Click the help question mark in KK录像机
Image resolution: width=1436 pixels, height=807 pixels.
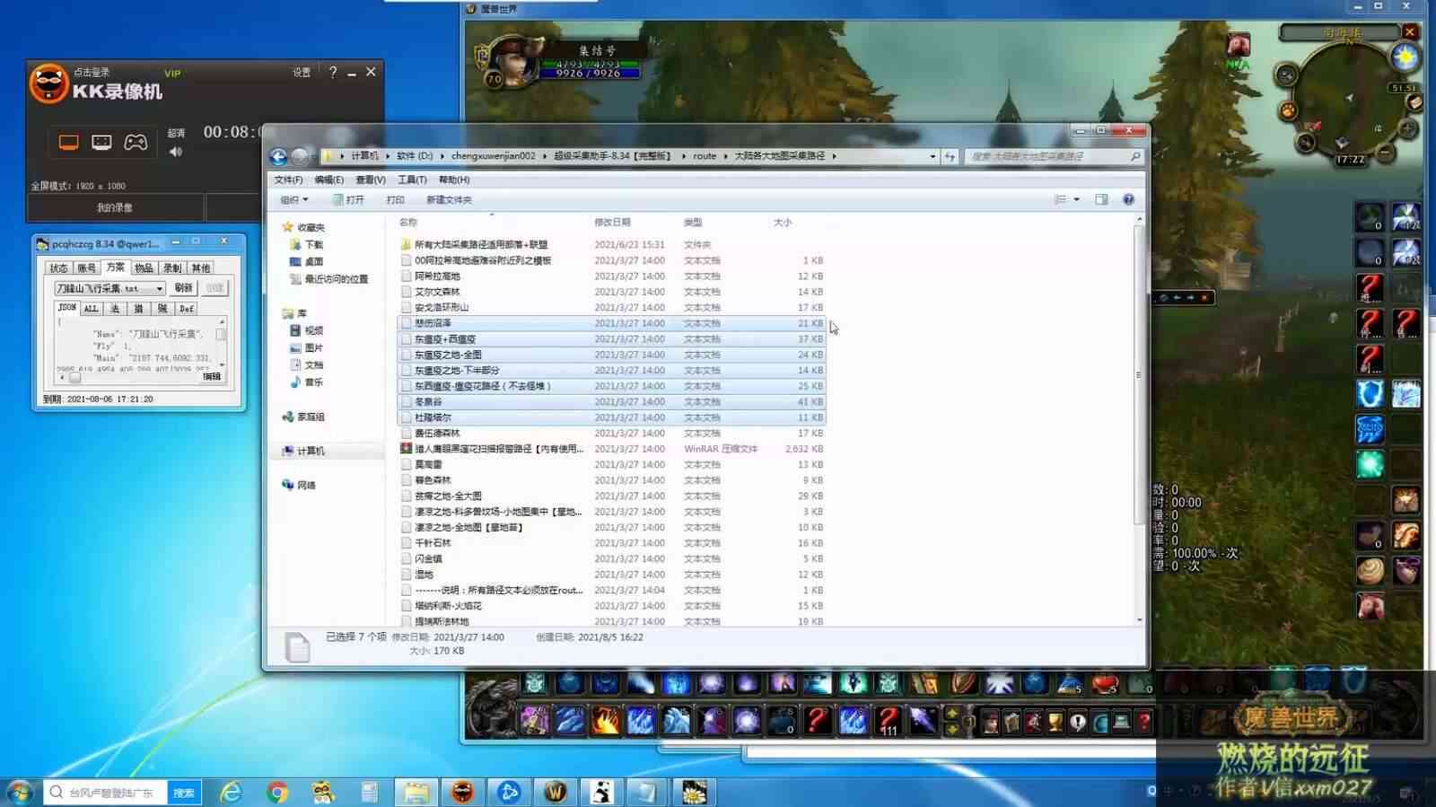point(333,72)
